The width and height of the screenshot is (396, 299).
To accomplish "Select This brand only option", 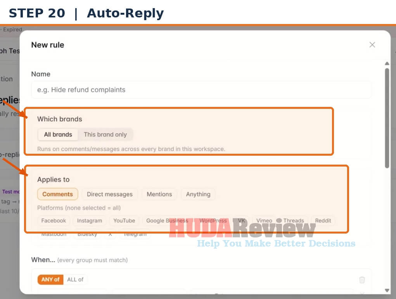I will click(105, 135).
